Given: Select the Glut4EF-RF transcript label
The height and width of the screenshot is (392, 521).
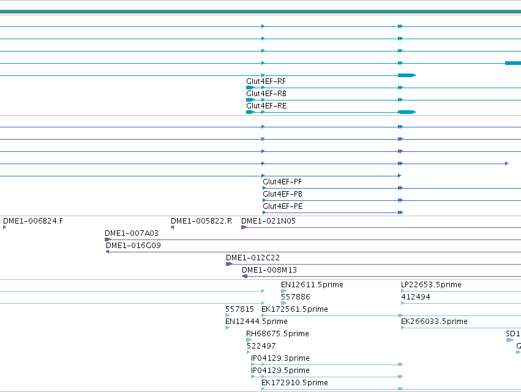Looking at the screenshot, I should pos(266,81).
